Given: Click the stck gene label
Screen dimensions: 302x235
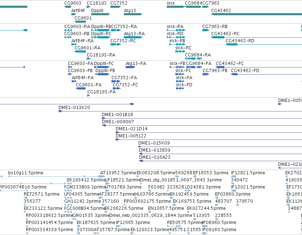Looking at the screenshot, I should [171, 3].
